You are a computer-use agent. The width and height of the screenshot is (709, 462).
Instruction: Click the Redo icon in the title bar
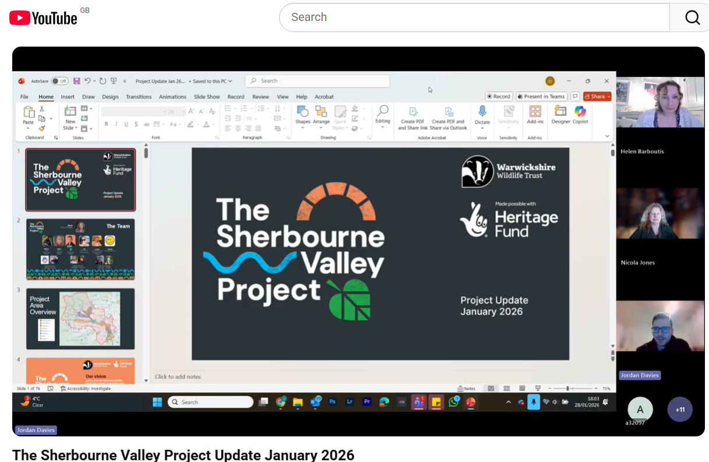(x=103, y=81)
